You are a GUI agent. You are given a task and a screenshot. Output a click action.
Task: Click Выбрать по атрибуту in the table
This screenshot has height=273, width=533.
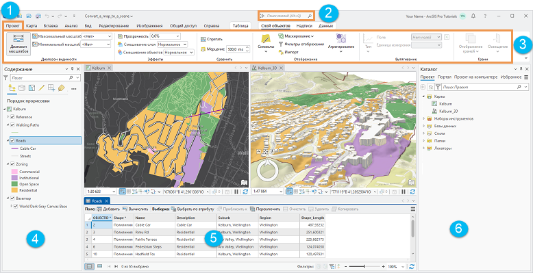pyautogui.click(x=193, y=209)
